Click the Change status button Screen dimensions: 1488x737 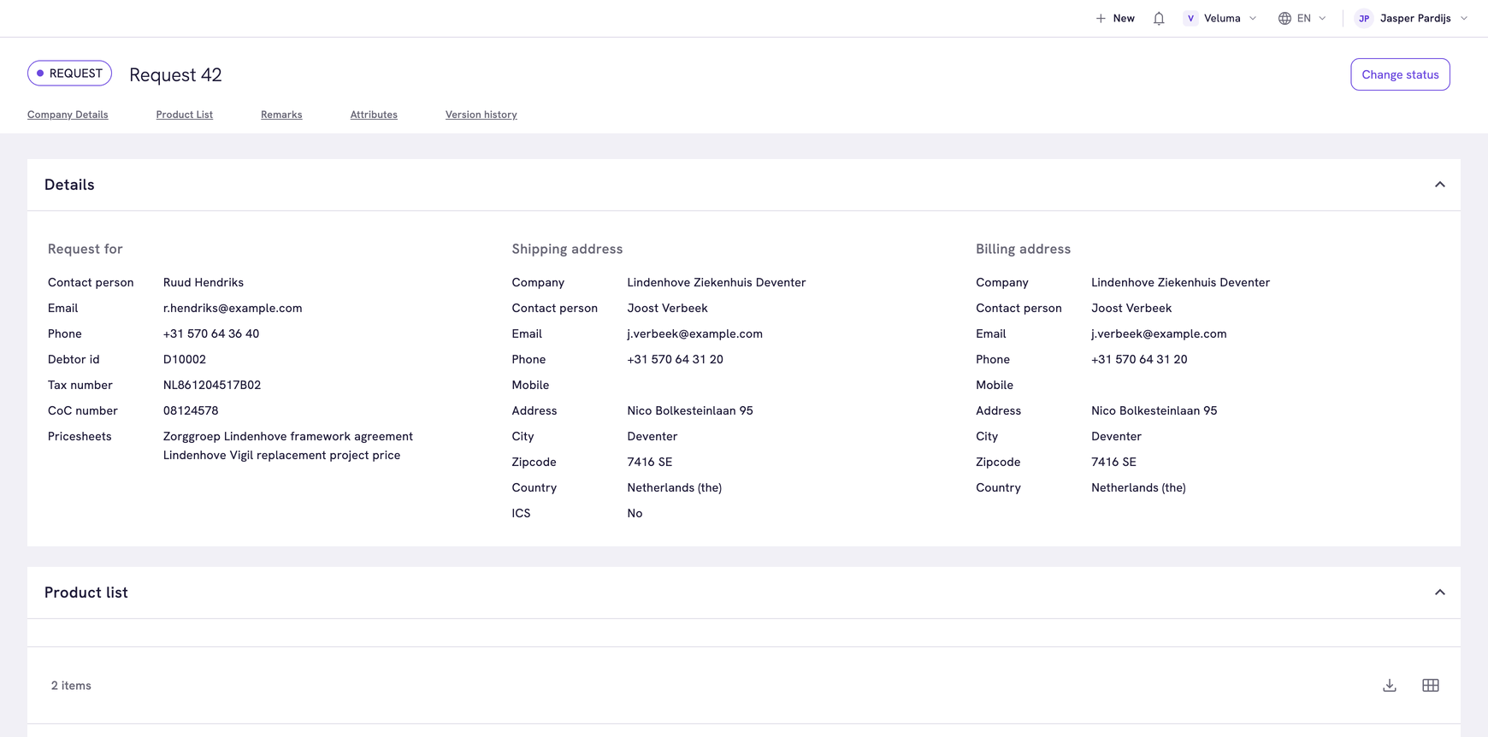(1400, 74)
